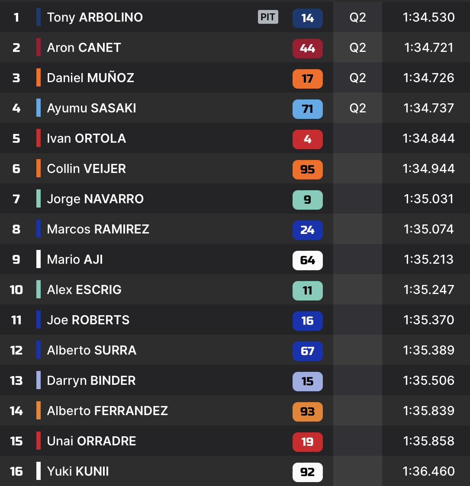The width and height of the screenshot is (470, 486).
Task: Select rider Ivan ORTOLA's name
Action: pyautogui.click(x=87, y=138)
